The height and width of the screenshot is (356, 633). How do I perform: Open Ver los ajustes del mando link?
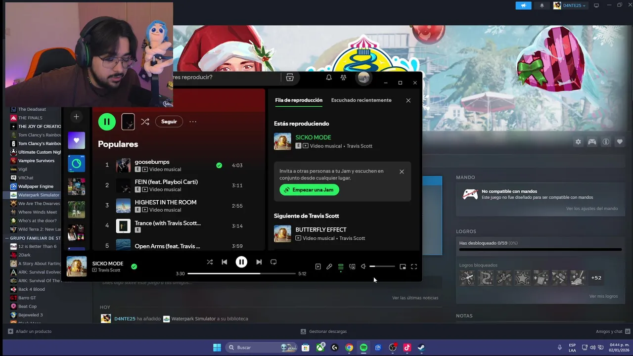point(592,209)
